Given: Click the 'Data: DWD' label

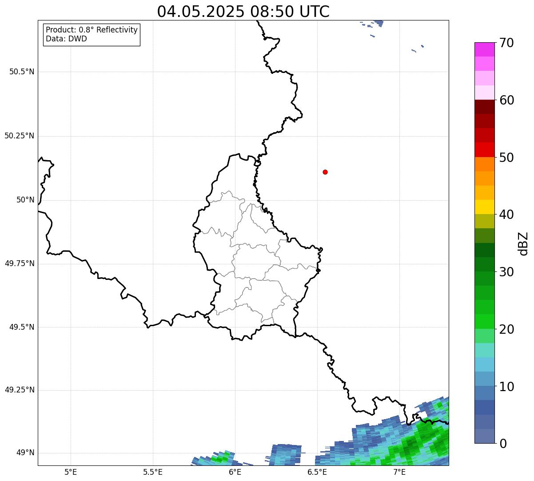Looking at the screenshot, I should pos(66,39).
